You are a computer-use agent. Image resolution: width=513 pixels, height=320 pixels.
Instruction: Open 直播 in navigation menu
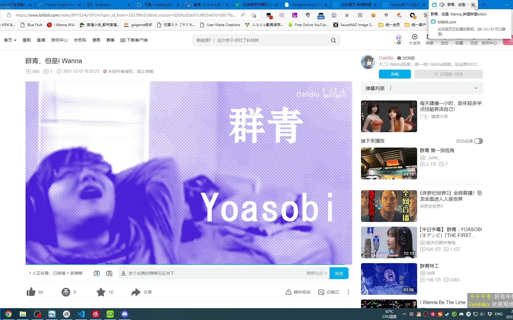[41, 40]
